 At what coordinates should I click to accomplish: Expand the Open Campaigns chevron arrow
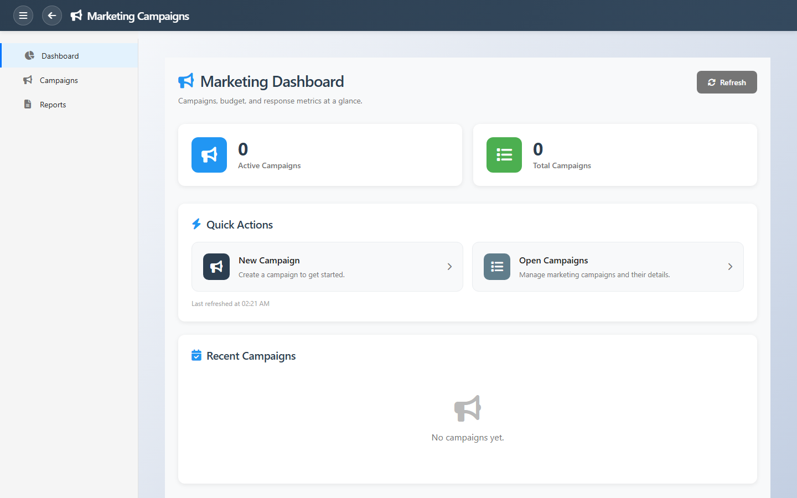(x=730, y=267)
